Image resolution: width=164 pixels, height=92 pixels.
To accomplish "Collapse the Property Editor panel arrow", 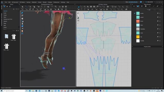I will coord(132,47).
